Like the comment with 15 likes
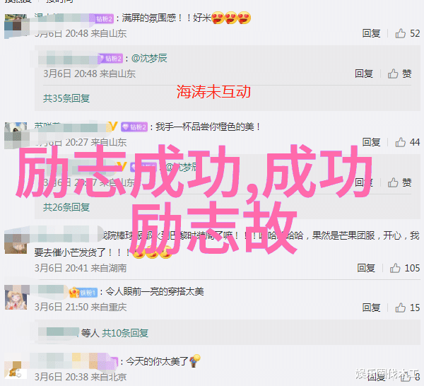The width and height of the screenshot is (424, 386). pyautogui.click(x=401, y=308)
